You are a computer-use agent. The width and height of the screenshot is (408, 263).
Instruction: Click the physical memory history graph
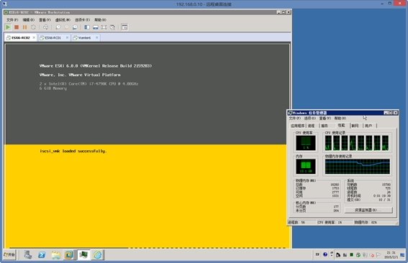pyautogui.click(x=358, y=166)
